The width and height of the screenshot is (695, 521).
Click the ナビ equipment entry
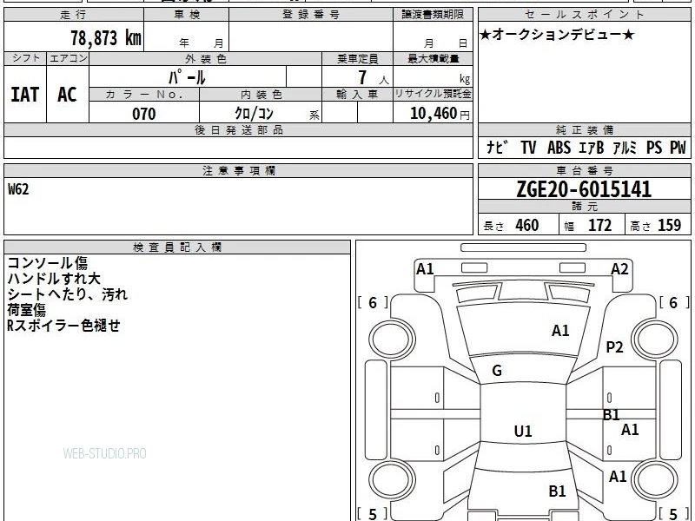pos(497,147)
